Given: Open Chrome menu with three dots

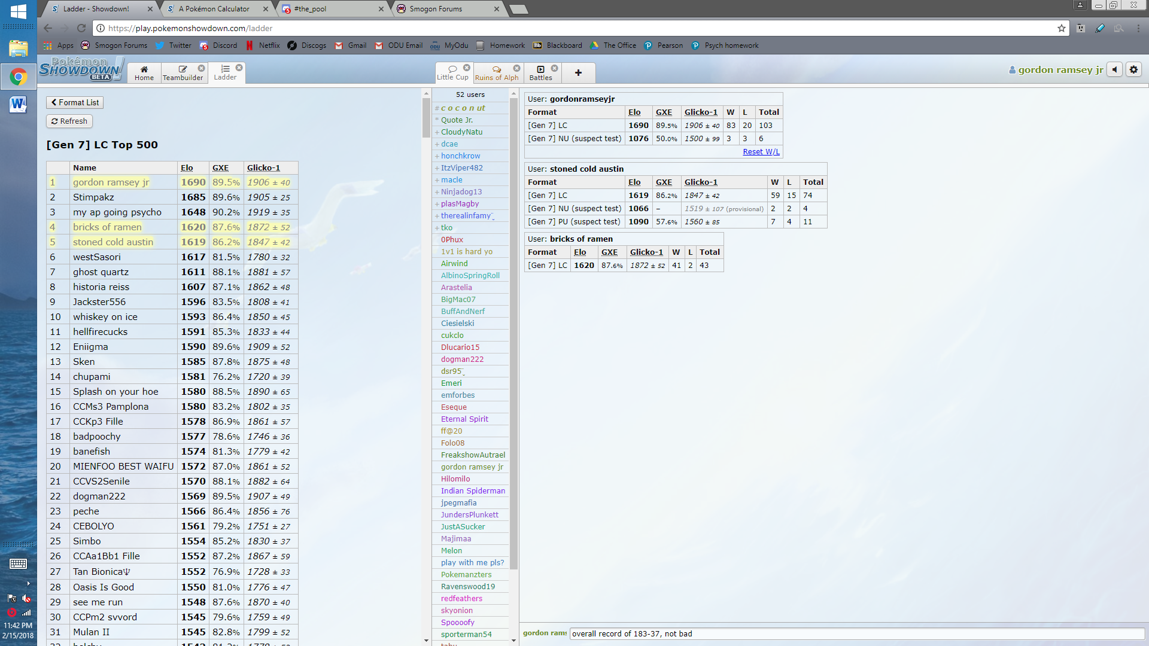Looking at the screenshot, I should click(x=1138, y=28).
